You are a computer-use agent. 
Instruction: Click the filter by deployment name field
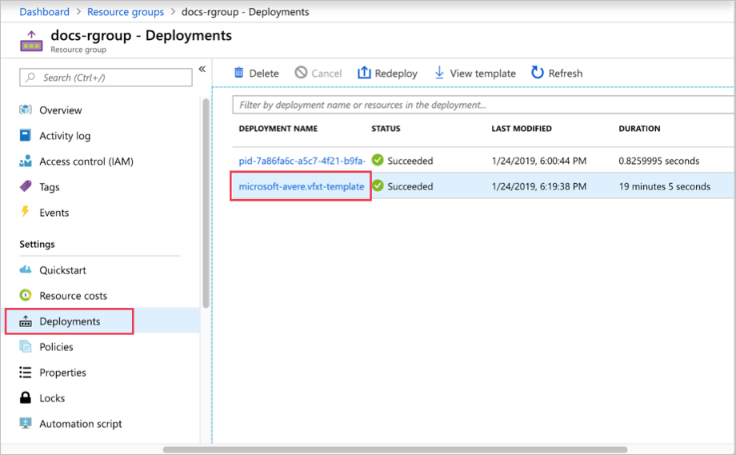point(483,105)
